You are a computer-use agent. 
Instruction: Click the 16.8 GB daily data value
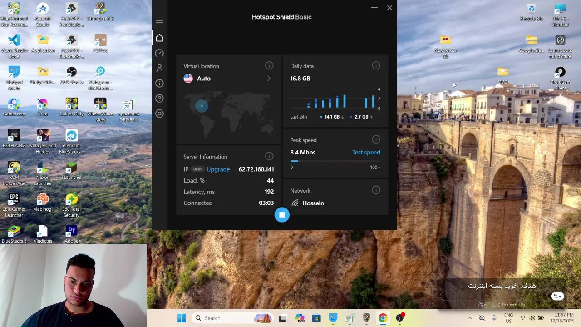point(300,79)
